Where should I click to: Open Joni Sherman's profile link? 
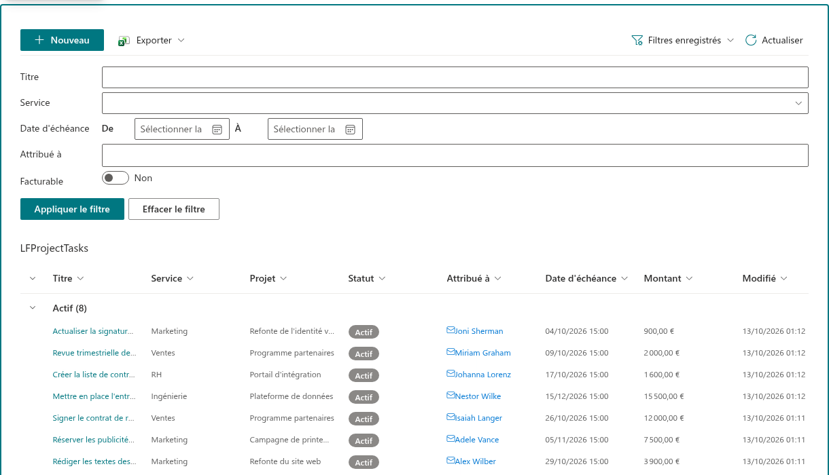(479, 331)
